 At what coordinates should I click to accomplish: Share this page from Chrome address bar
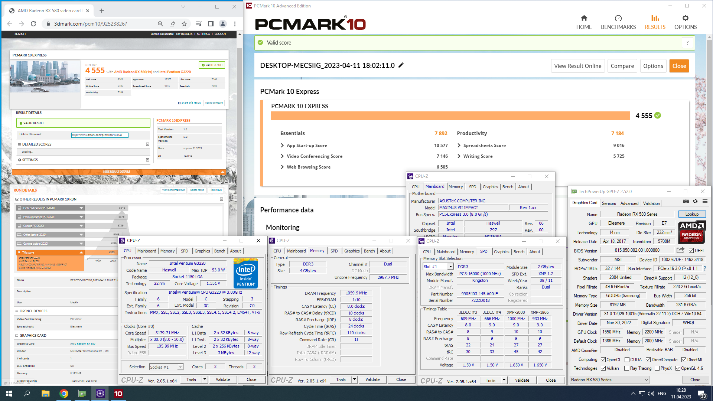(172, 24)
